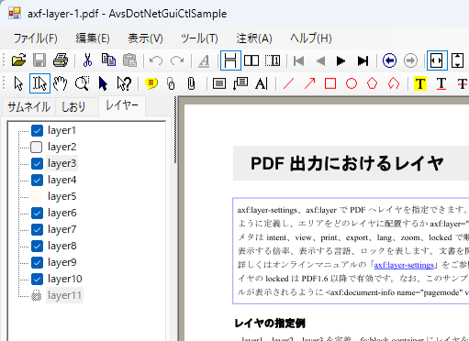469x341 pixels.
Task: Click the undo arrow icon
Action: click(x=156, y=60)
